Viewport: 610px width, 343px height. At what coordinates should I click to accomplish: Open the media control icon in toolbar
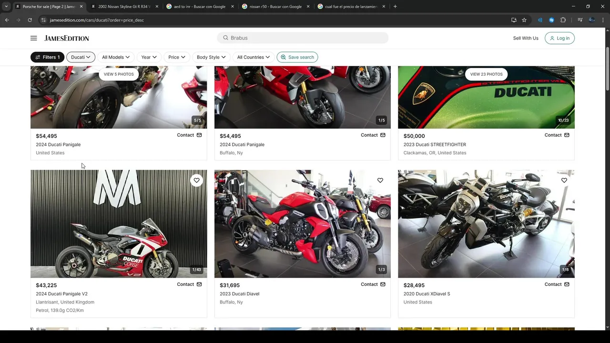tap(580, 20)
